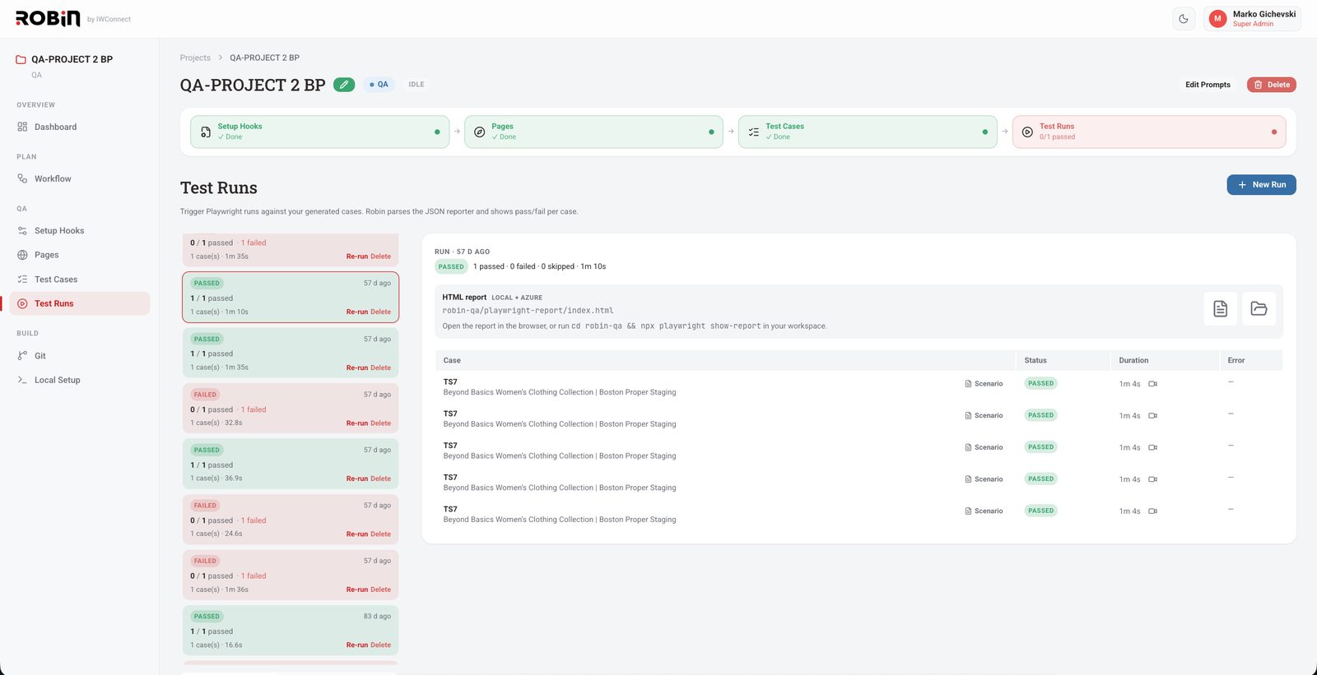The width and height of the screenshot is (1317, 675).
Task: Click the robin-qa/playwright-report/index.html path
Action: point(528,311)
